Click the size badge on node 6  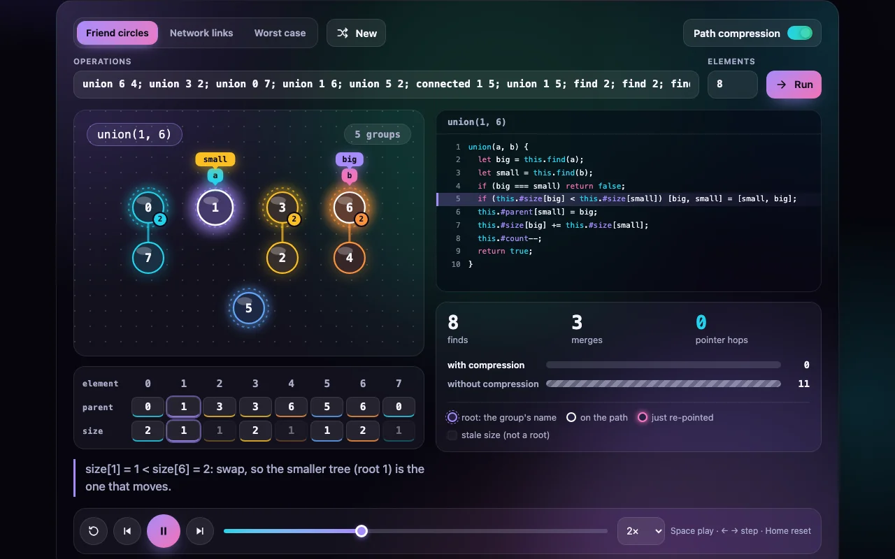coord(361,219)
